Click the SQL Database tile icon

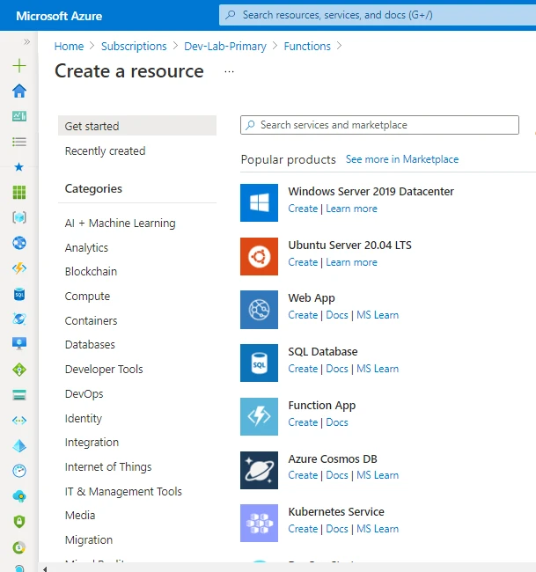(259, 363)
